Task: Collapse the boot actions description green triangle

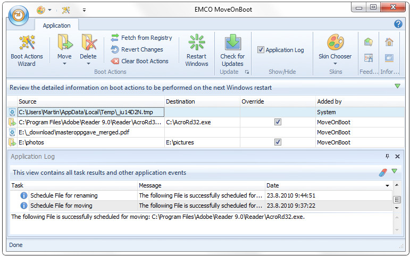Action: 397,86
